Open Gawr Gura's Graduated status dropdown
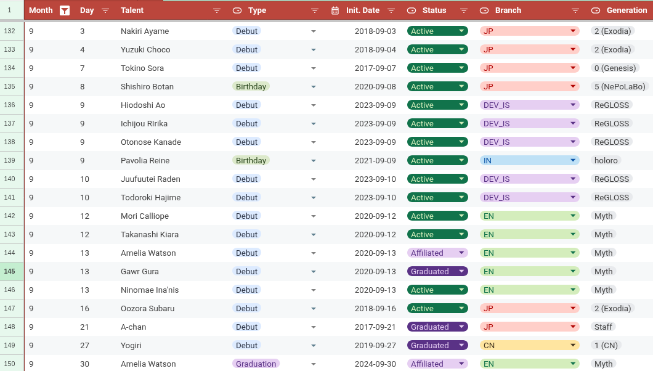The width and height of the screenshot is (653, 371). click(x=461, y=271)
